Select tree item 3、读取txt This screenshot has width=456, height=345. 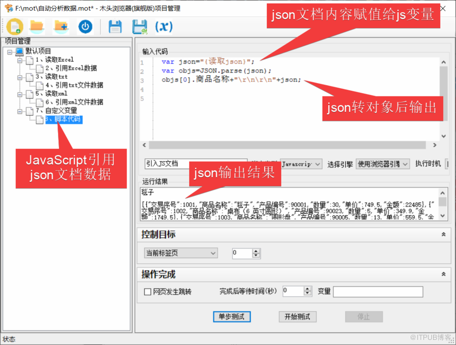point(51,77)
